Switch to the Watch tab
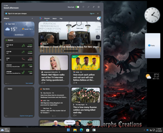The image size is (163, 133). (54, 19)
